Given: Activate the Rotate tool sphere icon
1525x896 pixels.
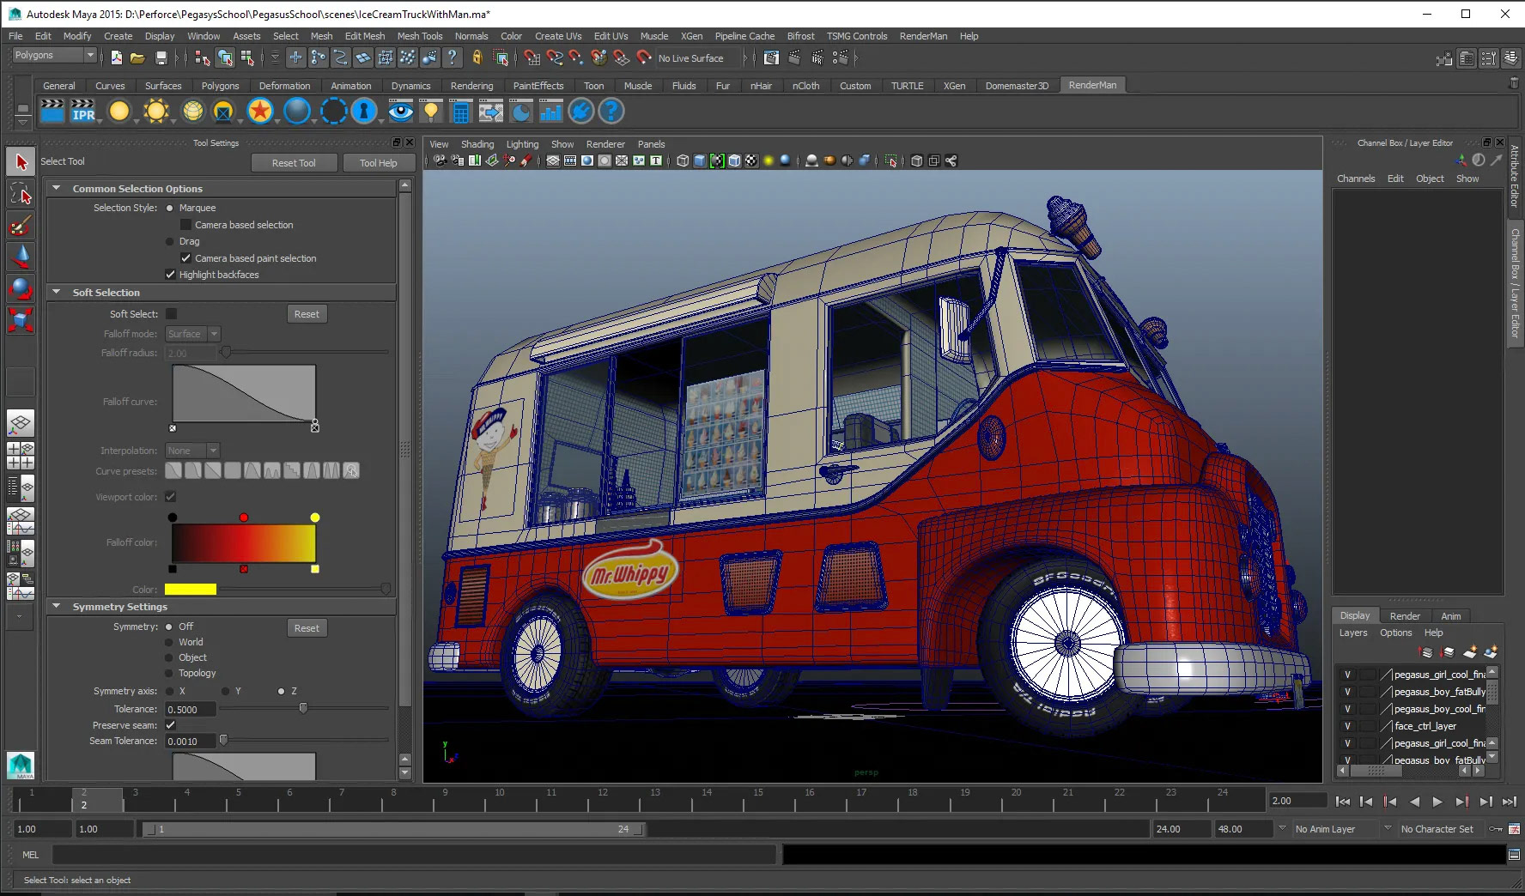Looking at the screenshot, I should click(x=21, y=288).
